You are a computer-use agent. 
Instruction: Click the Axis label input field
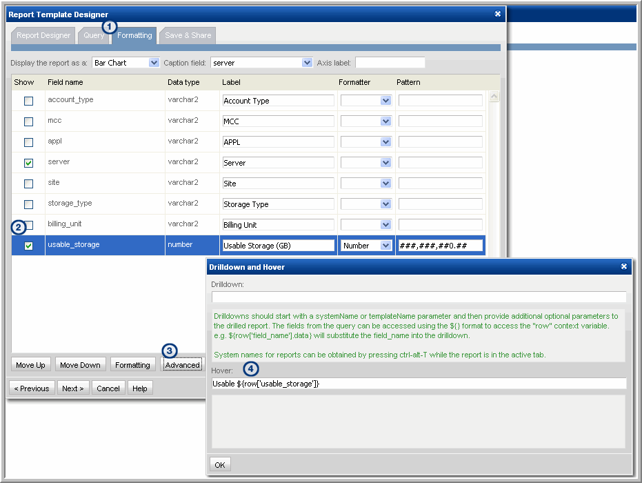(x=390, y=63)
